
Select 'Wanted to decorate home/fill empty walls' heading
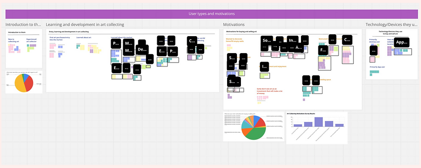[236, 40]
